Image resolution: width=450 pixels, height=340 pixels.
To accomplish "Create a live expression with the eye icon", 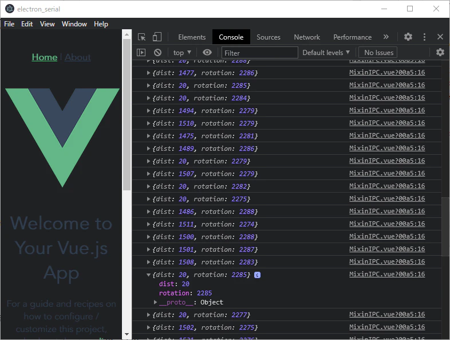I will tap(207, 53).
